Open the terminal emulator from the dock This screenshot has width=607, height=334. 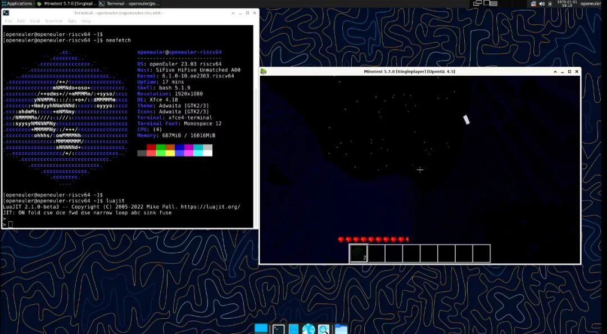278,330
